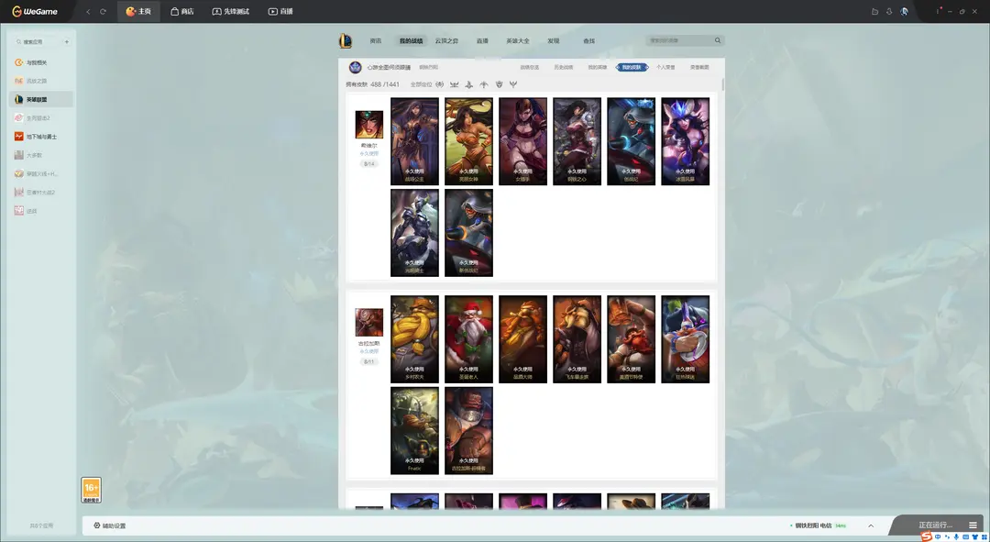Screen dimensions: 990x542
Task: Filter skins by the third role icon
Action: tap(469, 84)
